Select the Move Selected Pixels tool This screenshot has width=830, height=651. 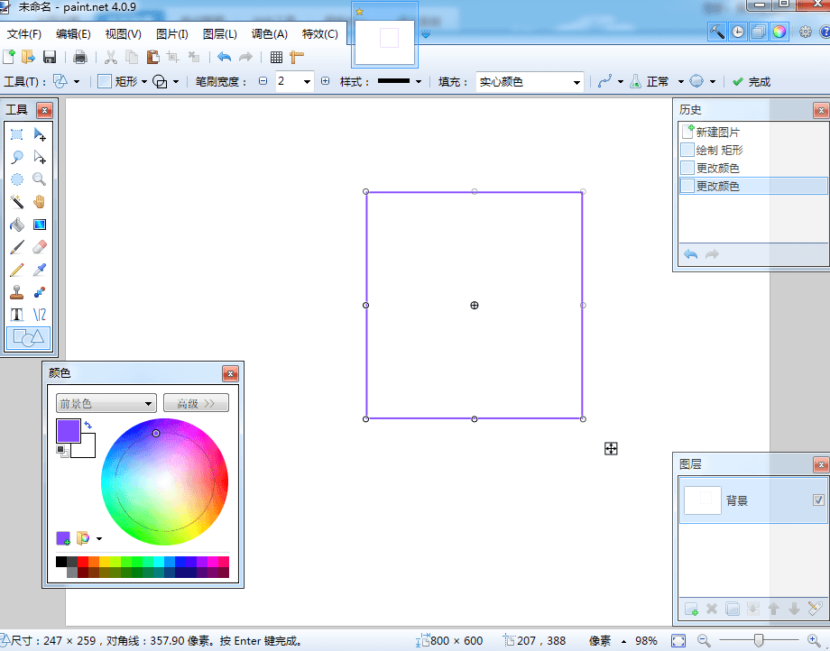coord(40,134)
